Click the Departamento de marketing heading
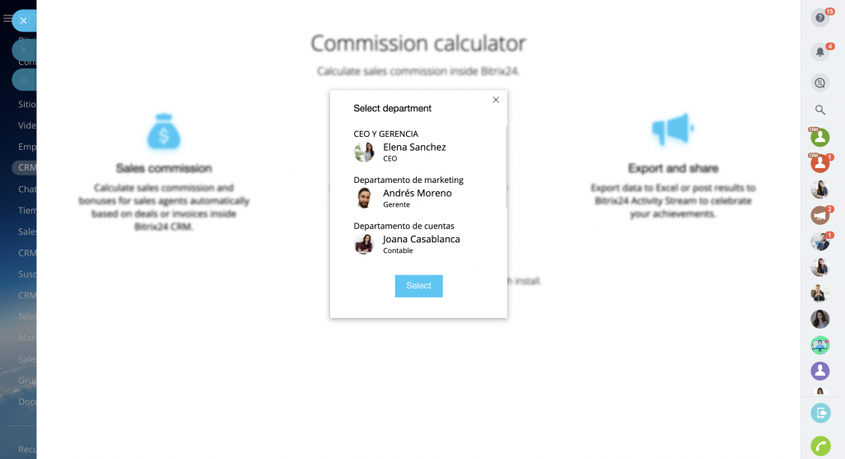The height and width of the screenshot is (459, 845). [x=408, y=180]
